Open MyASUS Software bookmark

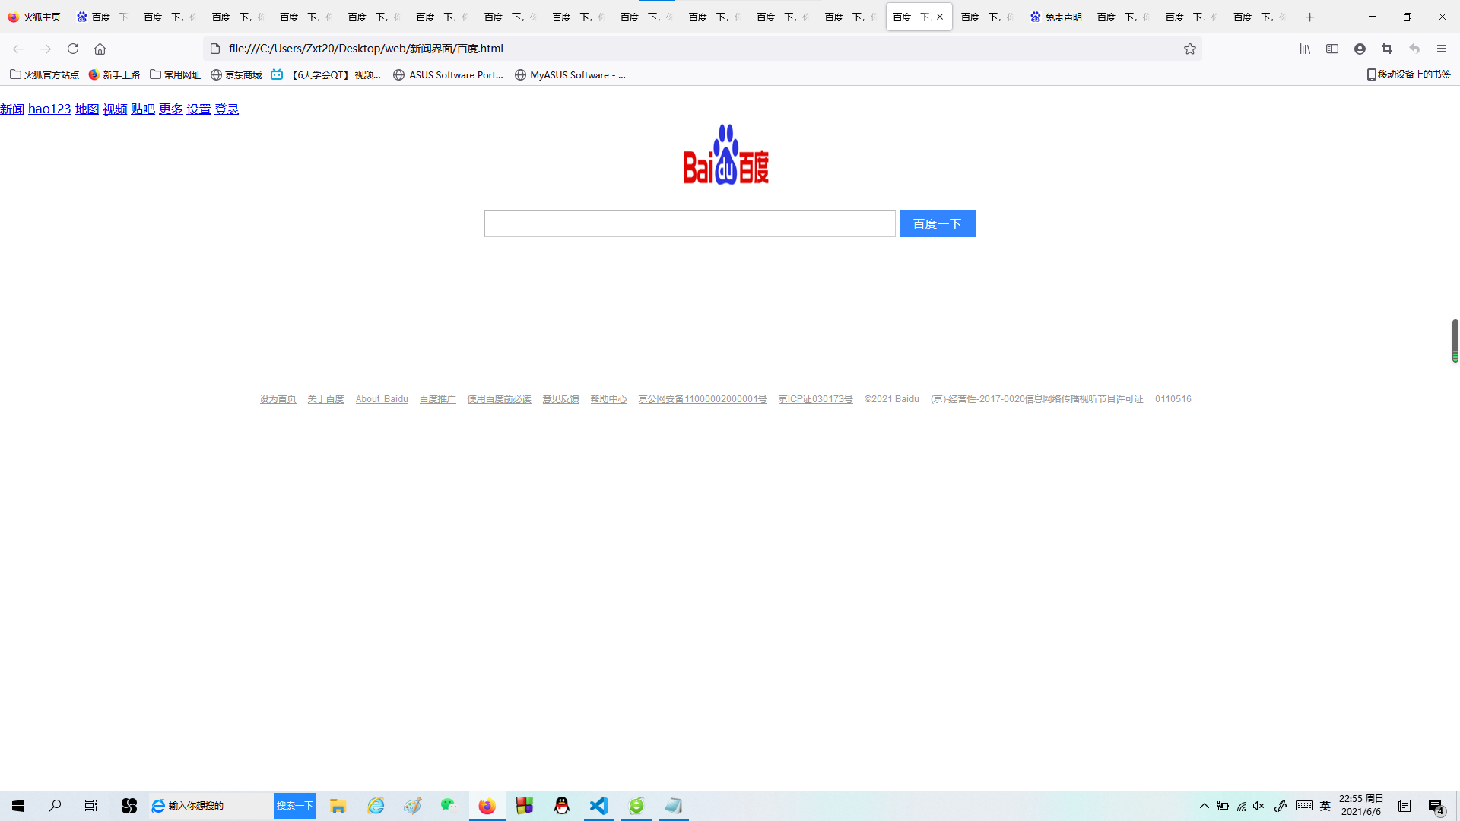(570, 74)
